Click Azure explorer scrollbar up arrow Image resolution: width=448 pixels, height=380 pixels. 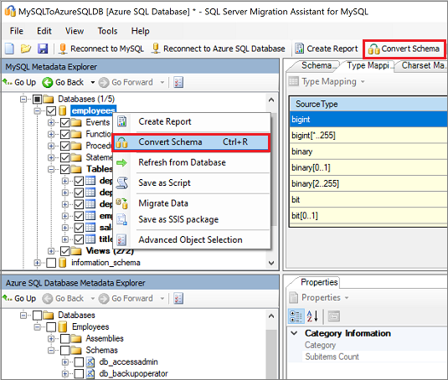click(271, 316)
